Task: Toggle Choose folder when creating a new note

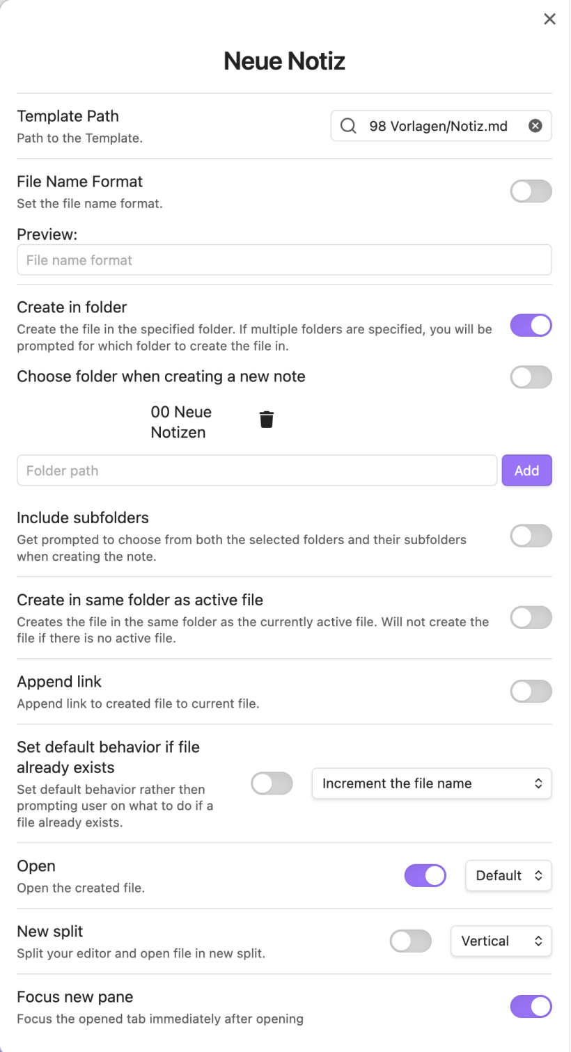Action: (531, 377)
